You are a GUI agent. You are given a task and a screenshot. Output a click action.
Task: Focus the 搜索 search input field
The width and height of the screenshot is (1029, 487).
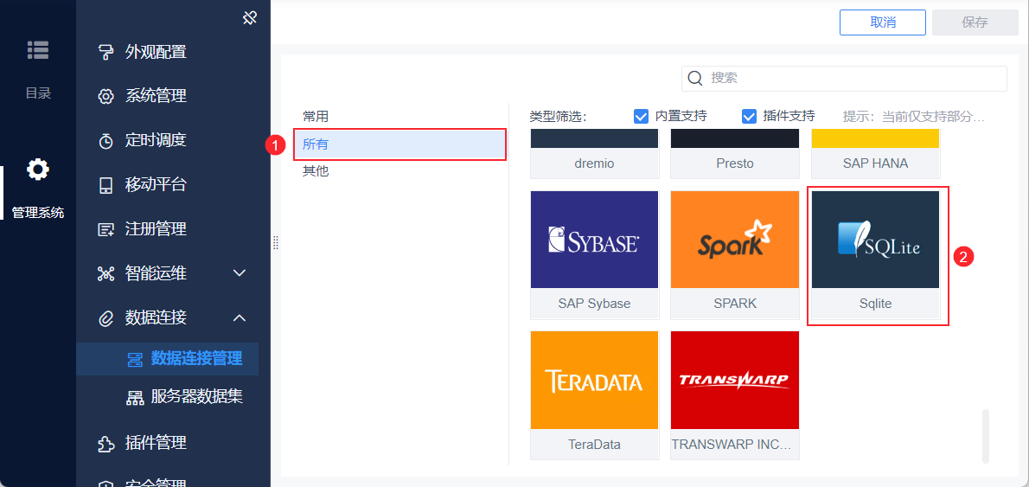[x=844, y=78]
